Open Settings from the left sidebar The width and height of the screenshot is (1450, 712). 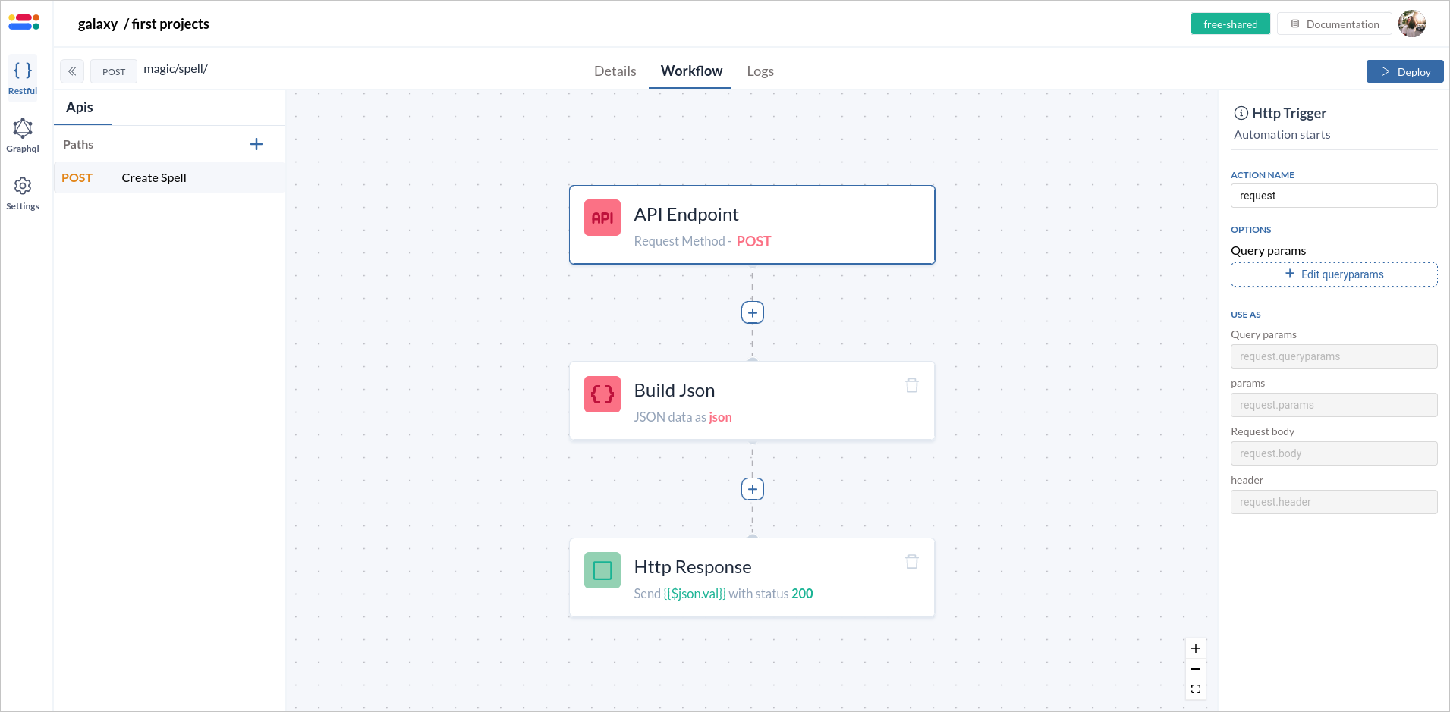point(22,192)
